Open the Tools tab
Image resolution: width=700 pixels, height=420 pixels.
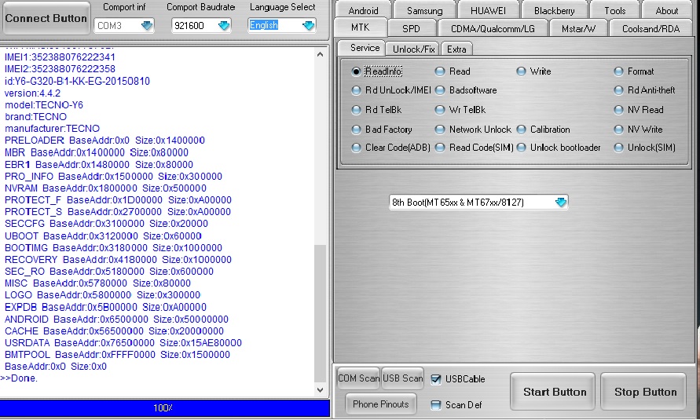(614, 10)
